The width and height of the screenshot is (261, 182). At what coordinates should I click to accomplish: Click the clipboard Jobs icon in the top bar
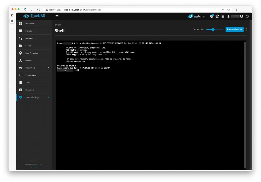tap(223, 16)
